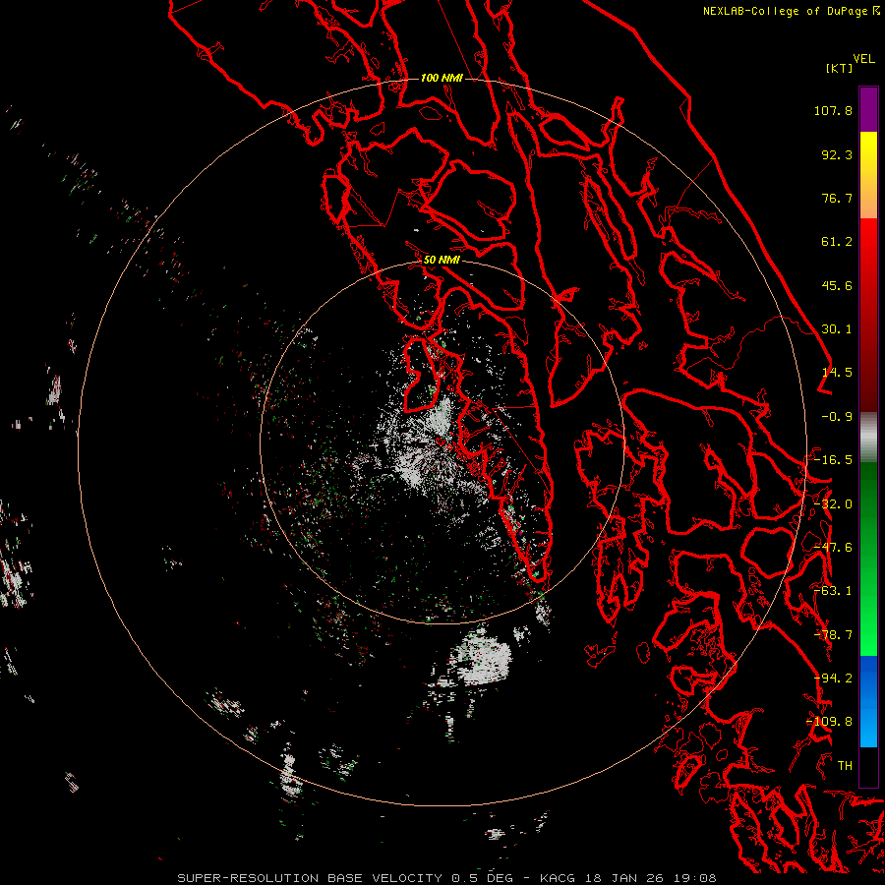Click the purple segment of the color bar
885x885 pixels.
tap(868, 109)
